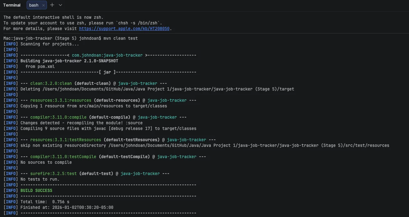Click 'compiler:3.11.0:testCompile' plugin text
The height and width of the screenshot is (217, 409).
(x=63, y=157)
